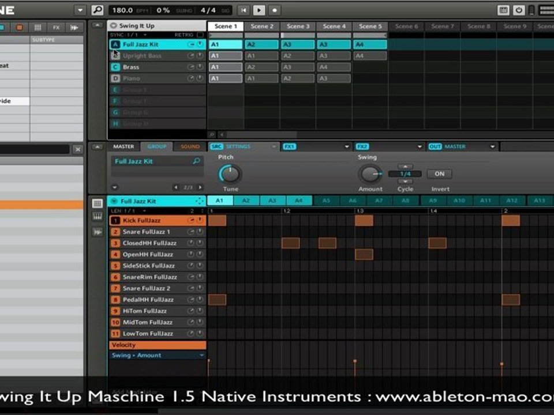Select the PedalHH FullJazz sound slot

[x=158, y=299]
